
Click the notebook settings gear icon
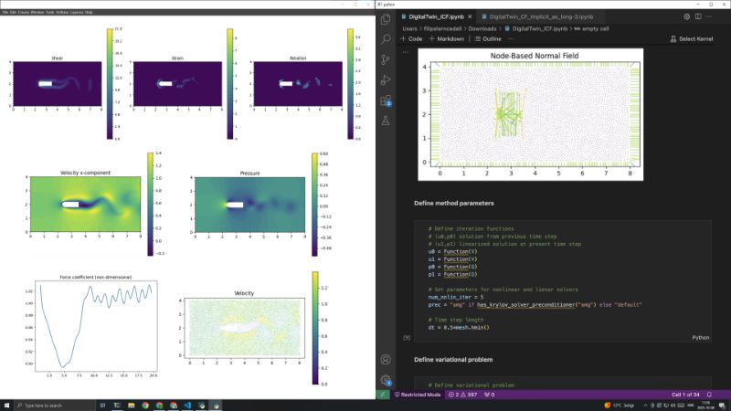(x=687, y=16)
